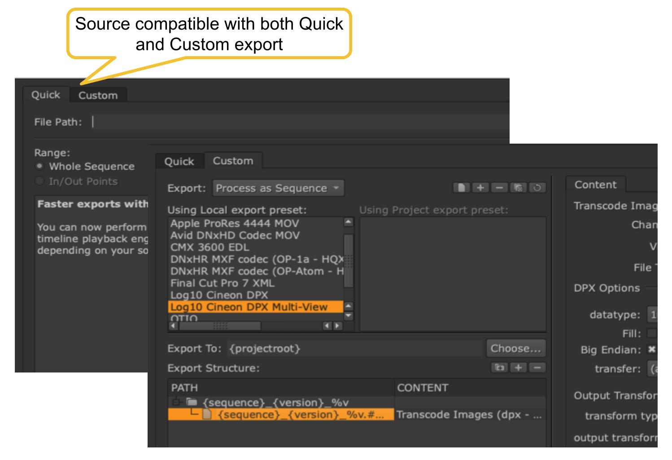Screen dimensions: 672x460
Task: Switch to the Custom tab in the front dialog
Action: [233, 161]
